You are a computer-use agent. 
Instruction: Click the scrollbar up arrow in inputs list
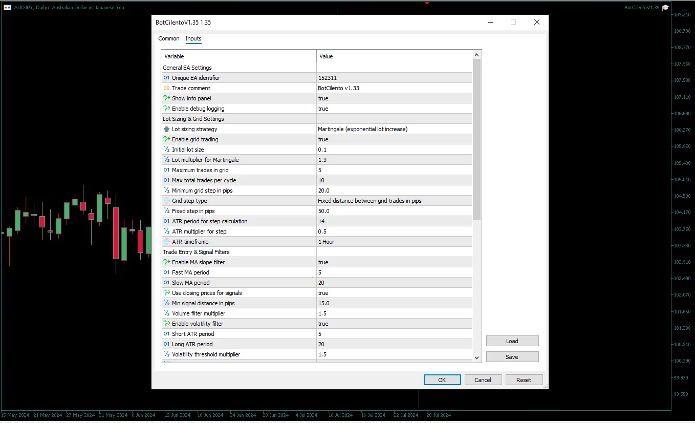click(477, 55)
